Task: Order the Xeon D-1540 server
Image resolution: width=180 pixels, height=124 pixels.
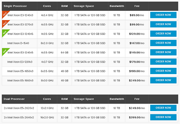Action: 163,43
